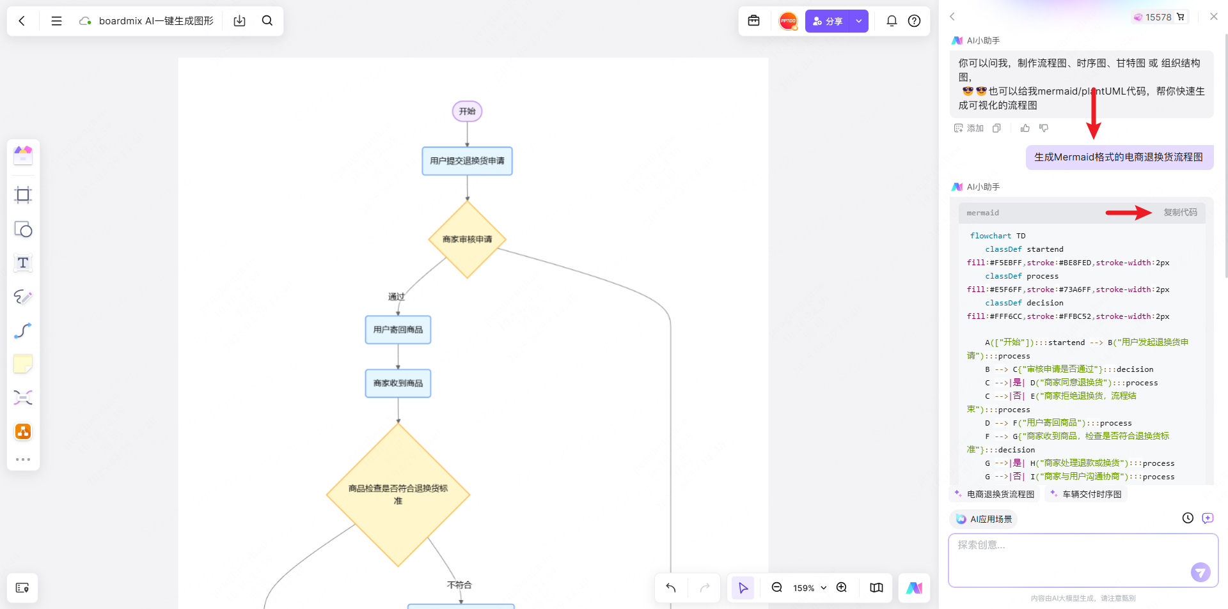Screen dimensions: 1228x609
Task: Send the prompt with the purple button
Action: click(1200, 572)
